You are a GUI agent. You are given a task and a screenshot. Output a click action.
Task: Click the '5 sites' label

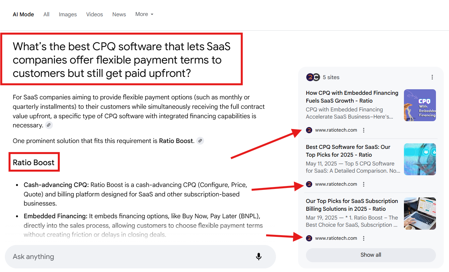click(x=331, y=77)
